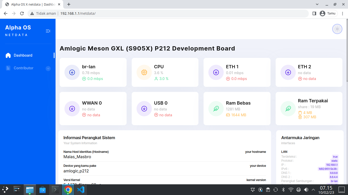Select the DNS 2 8.8.4.4 badge

tap(334, 177)
